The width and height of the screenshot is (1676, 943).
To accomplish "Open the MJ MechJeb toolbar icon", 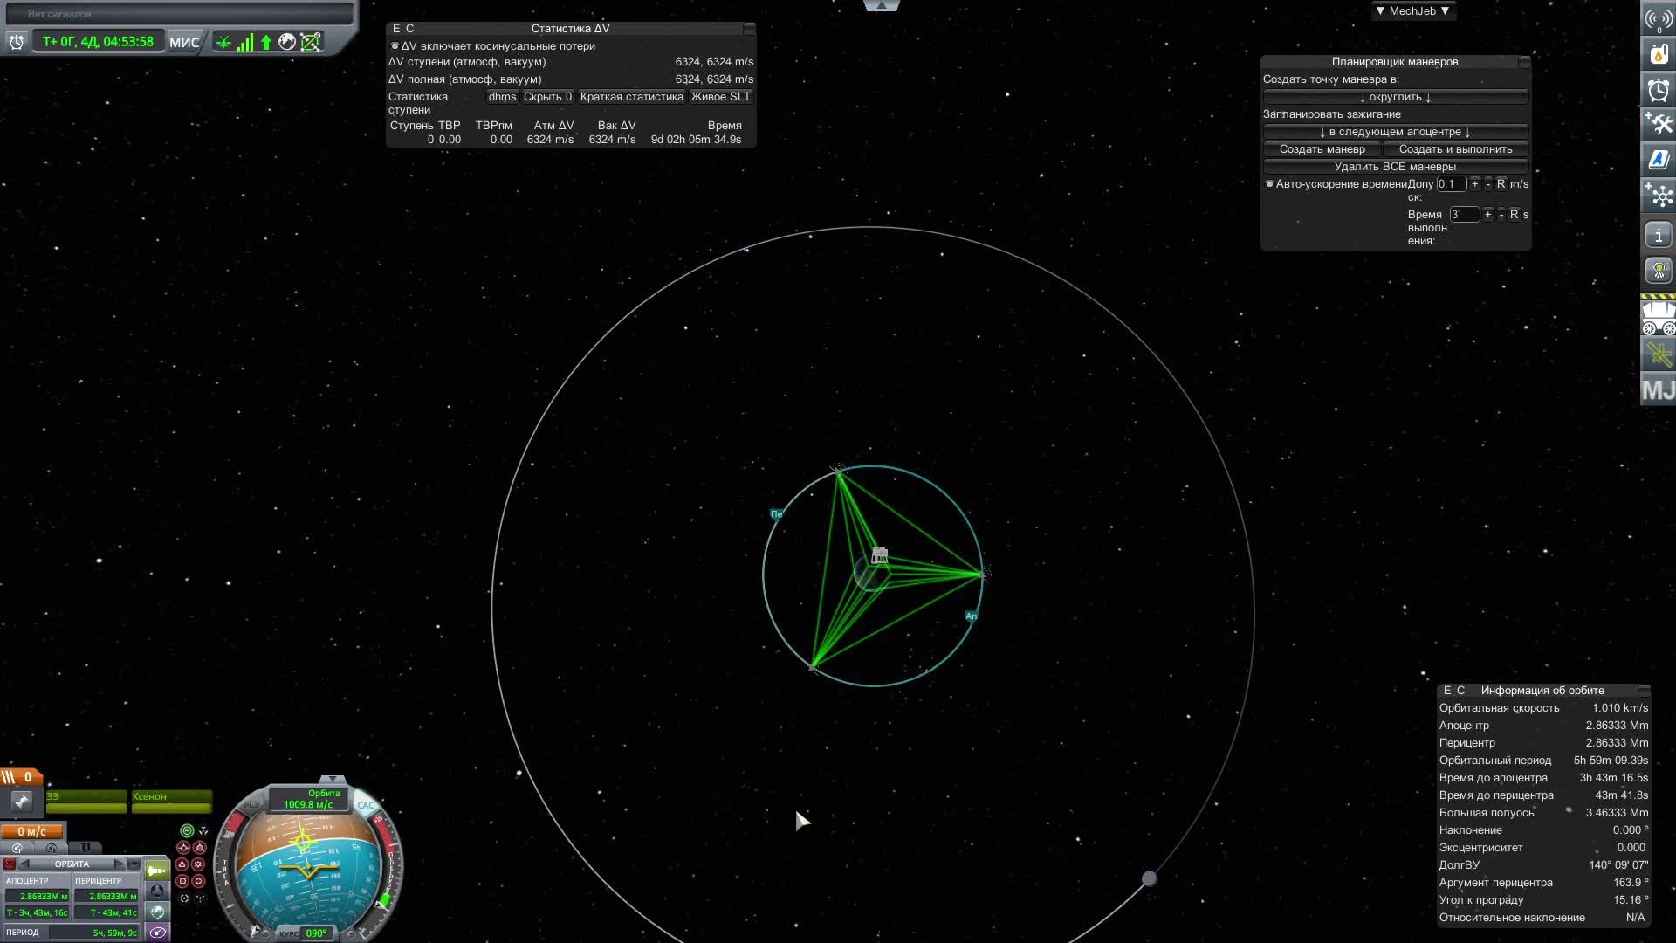I will pyautogui.click(x=1658, y=389).
